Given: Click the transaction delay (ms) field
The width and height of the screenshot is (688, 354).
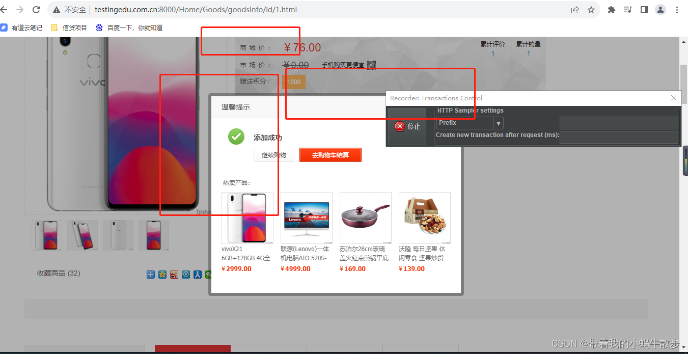Looking at the screenshot, I should click(619, 137).
